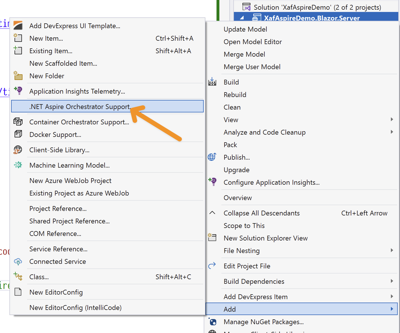Click the Ctrl+Left Arrow shortcut text
400x333 pixels.
click(x=364, y=213)
